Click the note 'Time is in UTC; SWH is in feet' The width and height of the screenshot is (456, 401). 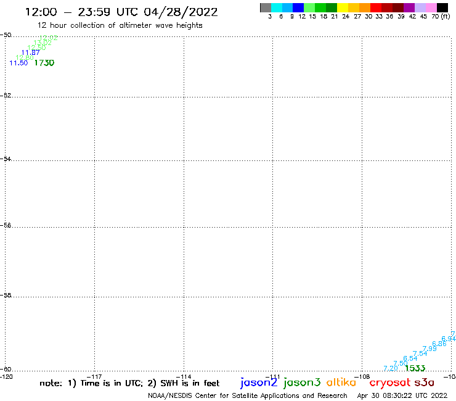pyautogui.click(x=129, y=383)
